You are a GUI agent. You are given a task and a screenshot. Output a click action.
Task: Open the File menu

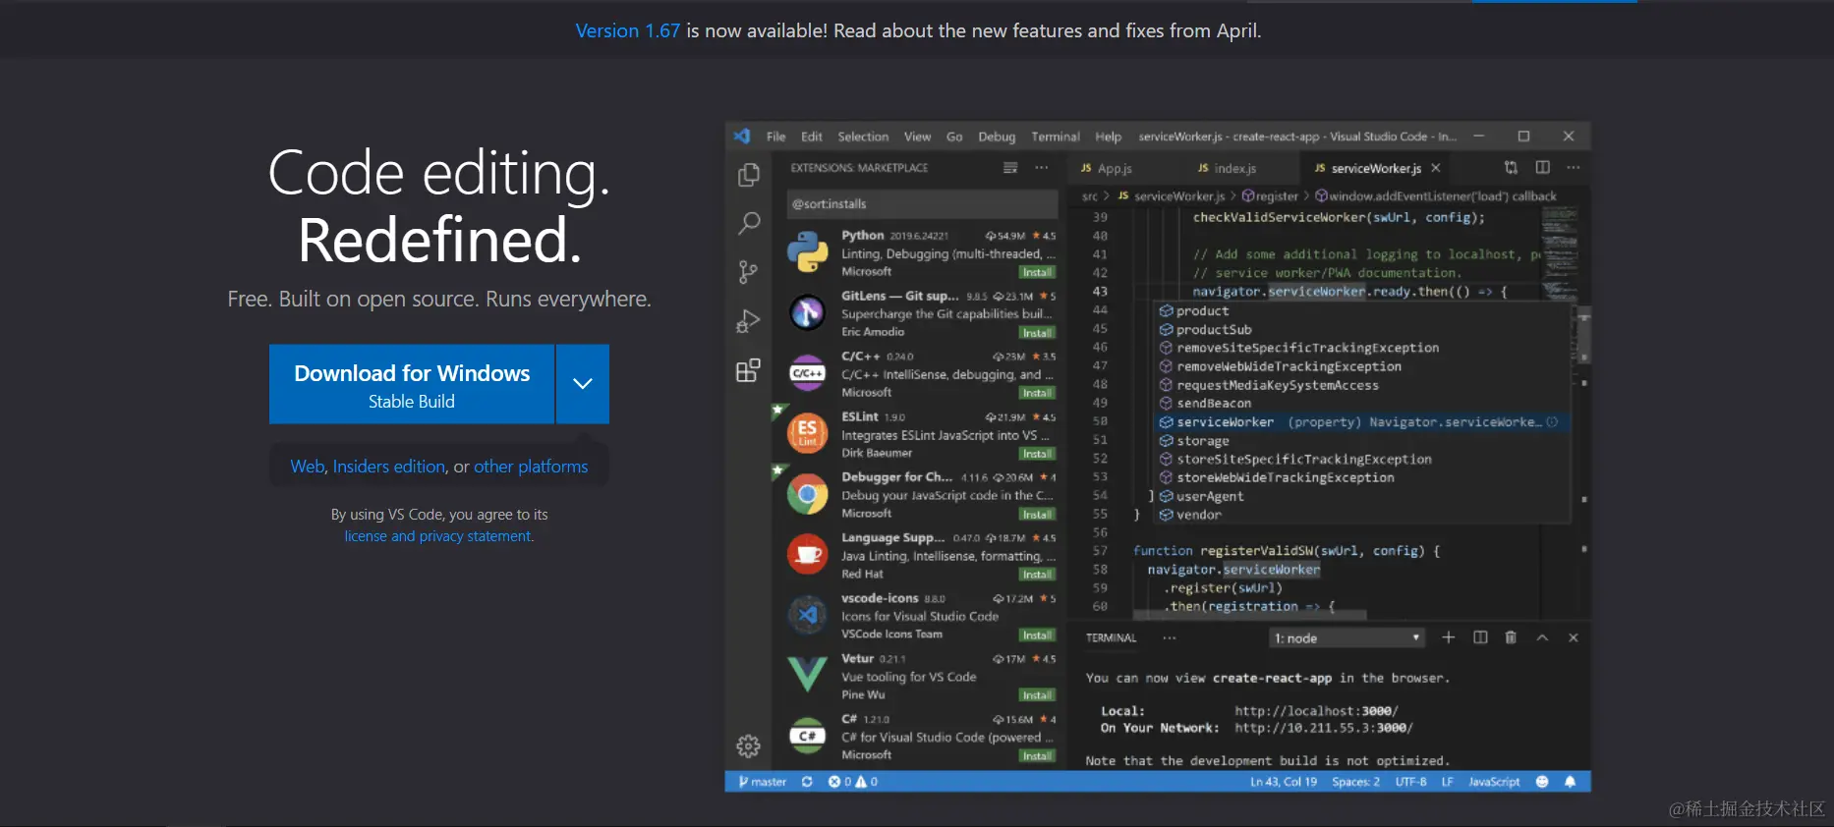tap(776, 137)
